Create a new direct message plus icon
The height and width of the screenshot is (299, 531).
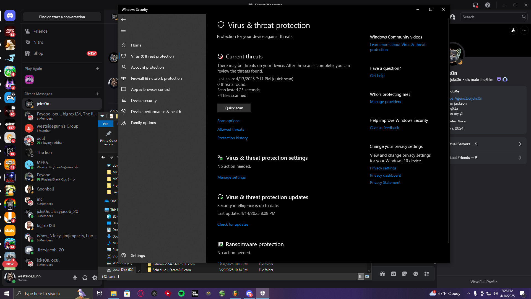tap(97, 94)
